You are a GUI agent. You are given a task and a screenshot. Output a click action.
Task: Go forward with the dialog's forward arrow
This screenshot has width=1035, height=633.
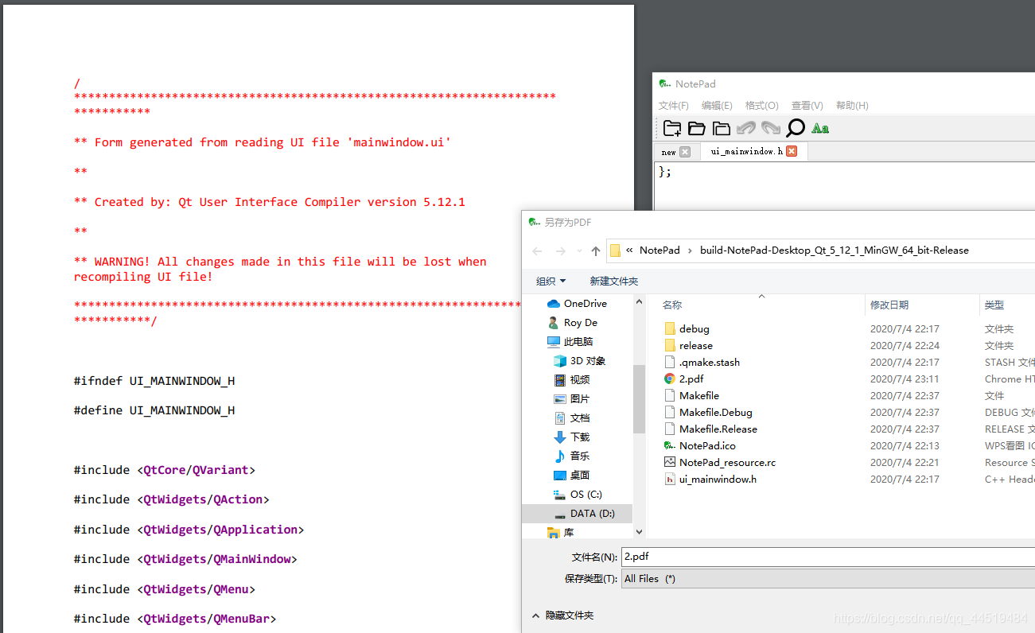(560, 251)
